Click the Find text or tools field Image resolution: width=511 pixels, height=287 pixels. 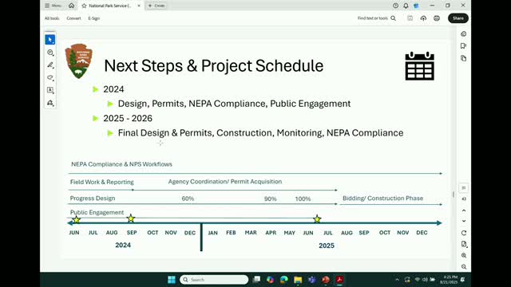click(x=377, y=18)
